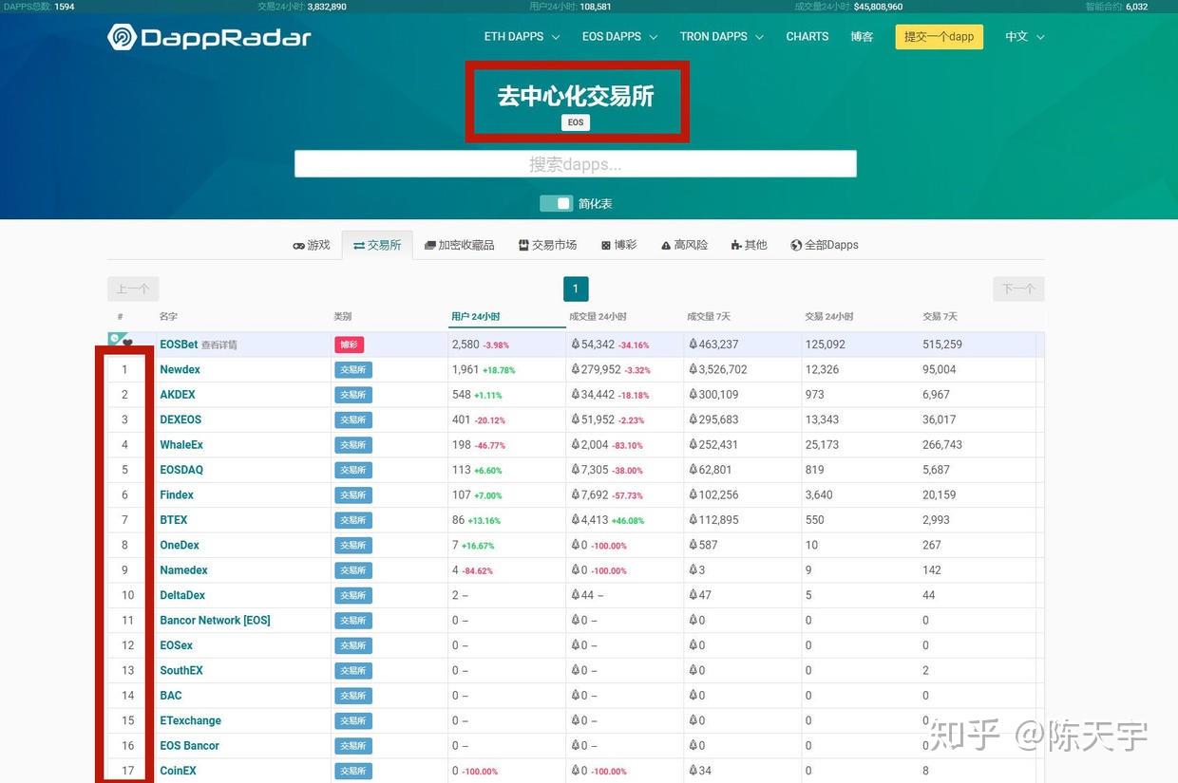Open the DeltaDex dapp link
Screen dimensions: 1178x783
(182, 595)
